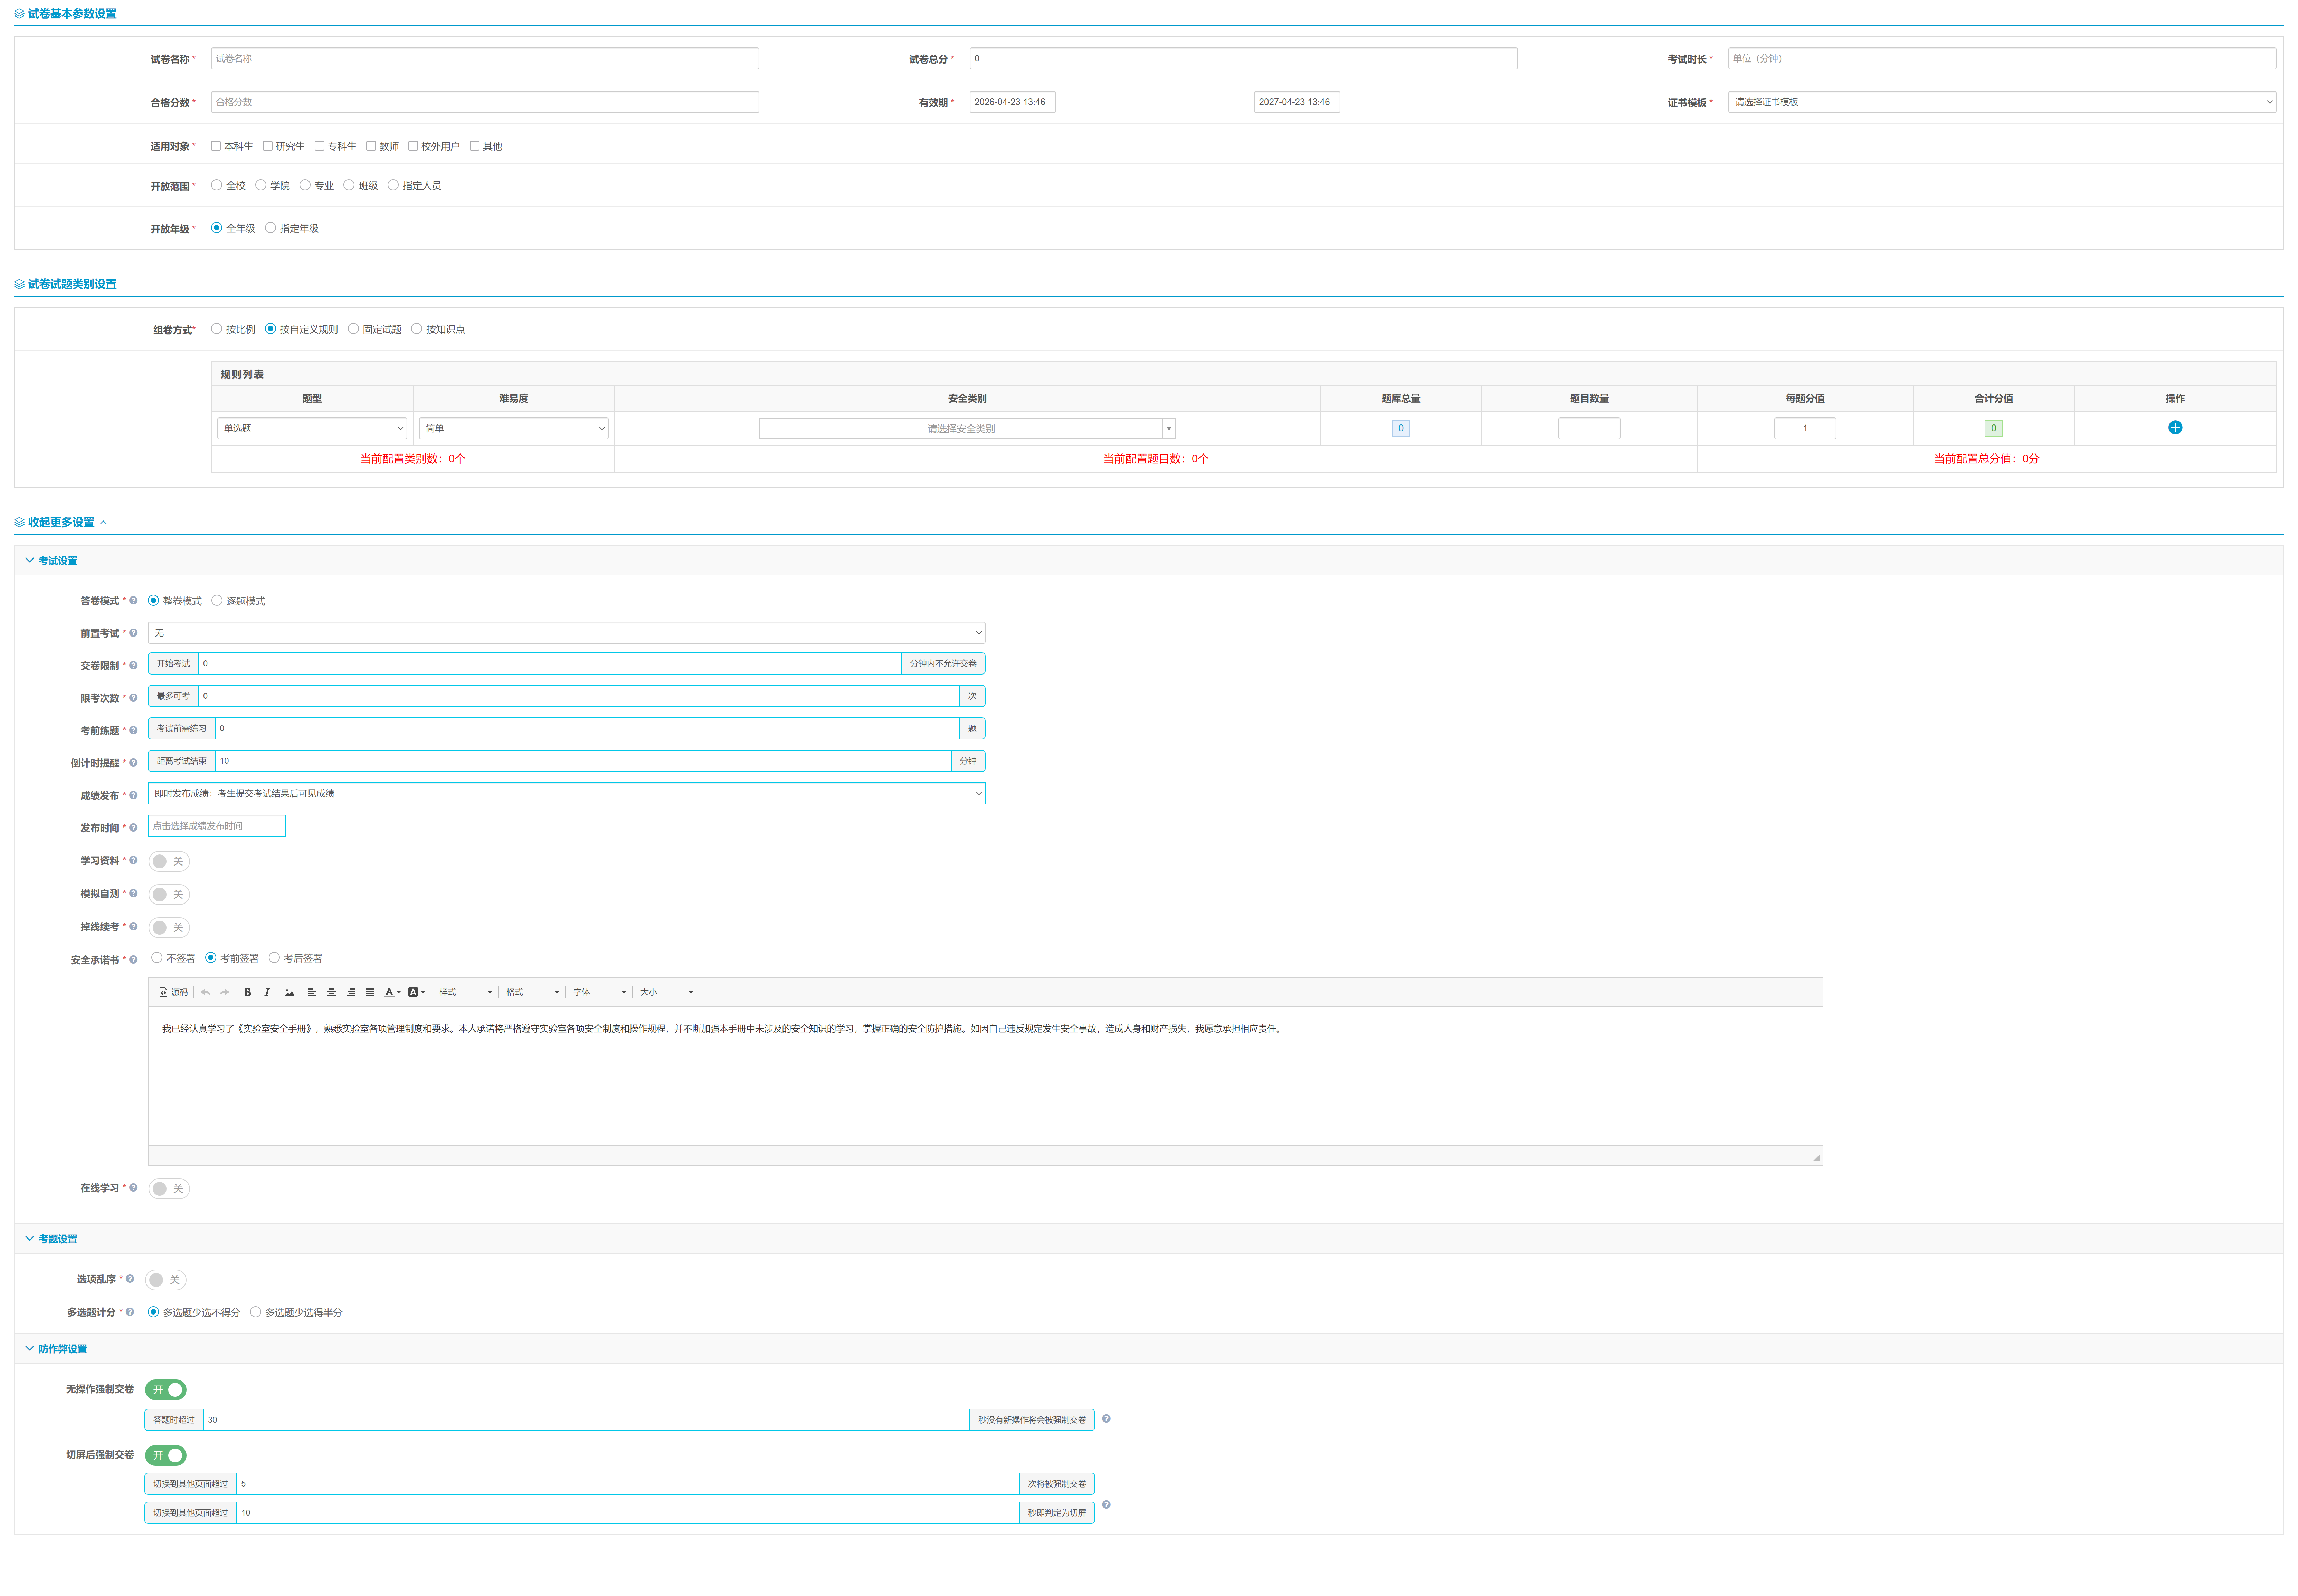Collapse the 防作弊设置 section

tap(56, 1349)
